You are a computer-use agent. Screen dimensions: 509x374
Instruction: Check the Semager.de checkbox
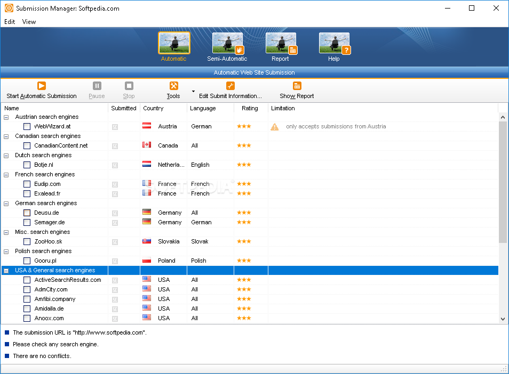[x=27, y=223]
